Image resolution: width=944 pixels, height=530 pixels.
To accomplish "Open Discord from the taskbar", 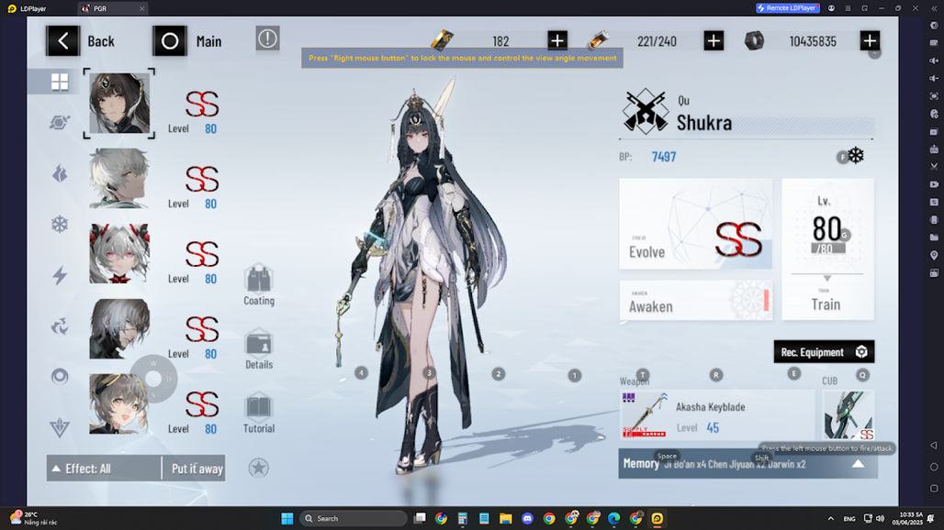I will pos(527,519).
